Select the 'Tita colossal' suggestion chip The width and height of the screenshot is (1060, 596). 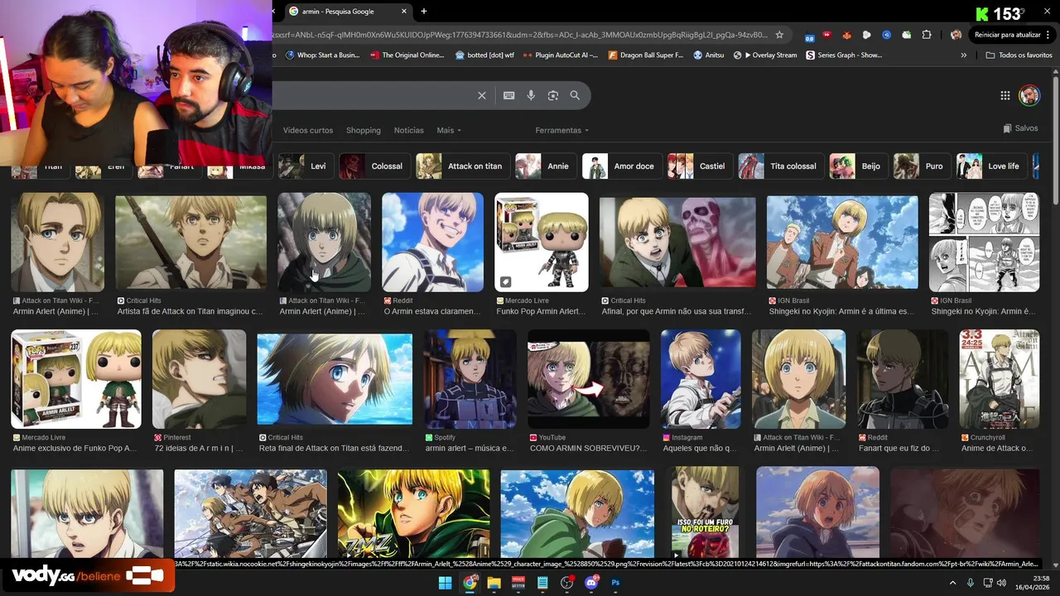[782, 166]
